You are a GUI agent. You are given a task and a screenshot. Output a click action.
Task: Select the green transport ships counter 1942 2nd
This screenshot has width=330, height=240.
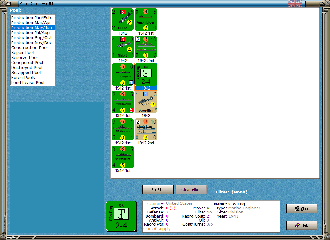(x=146, y=47)
